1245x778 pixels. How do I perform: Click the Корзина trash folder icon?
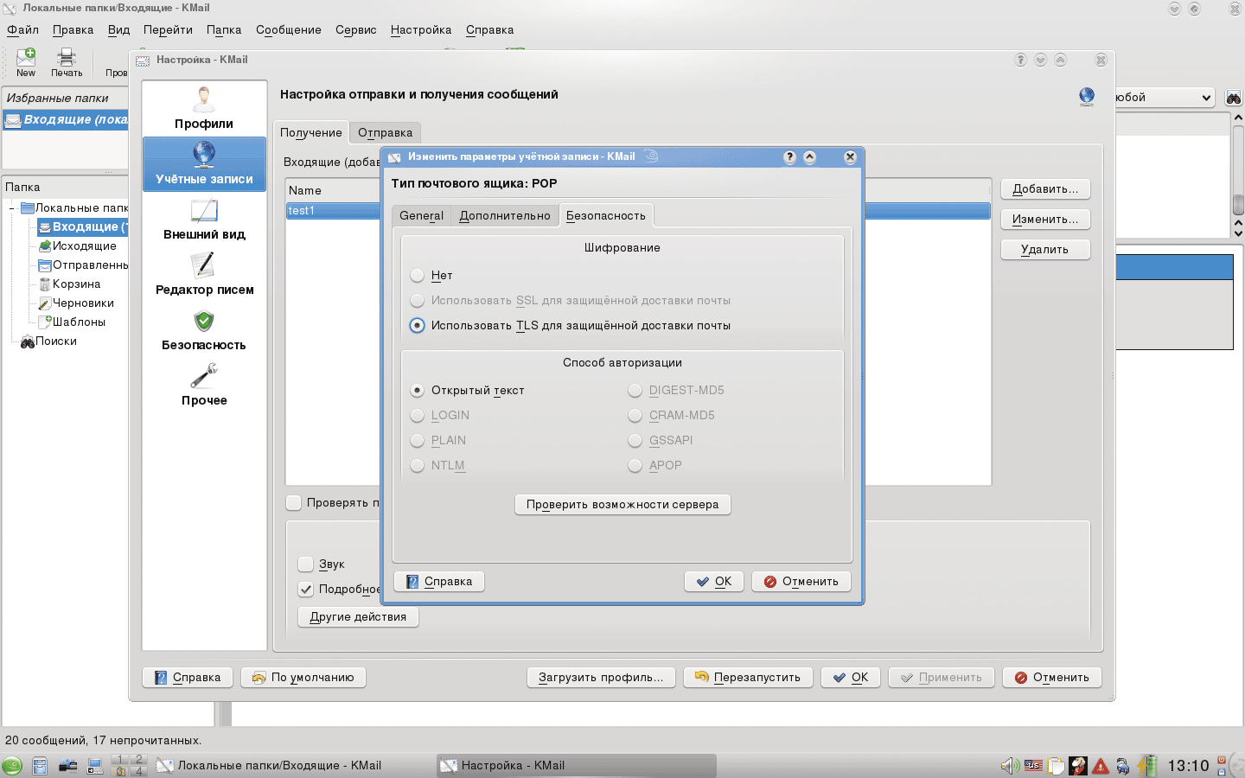(x=45, y=284)
